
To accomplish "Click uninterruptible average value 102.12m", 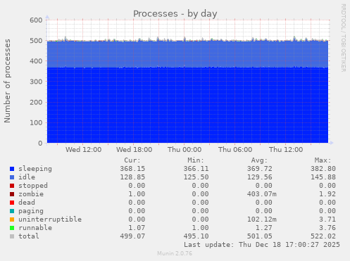I will 261,219.
